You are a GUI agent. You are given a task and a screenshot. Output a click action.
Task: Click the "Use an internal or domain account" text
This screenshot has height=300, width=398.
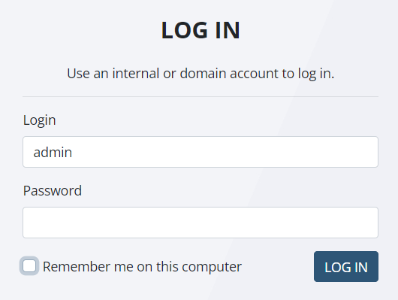(174, 74)
